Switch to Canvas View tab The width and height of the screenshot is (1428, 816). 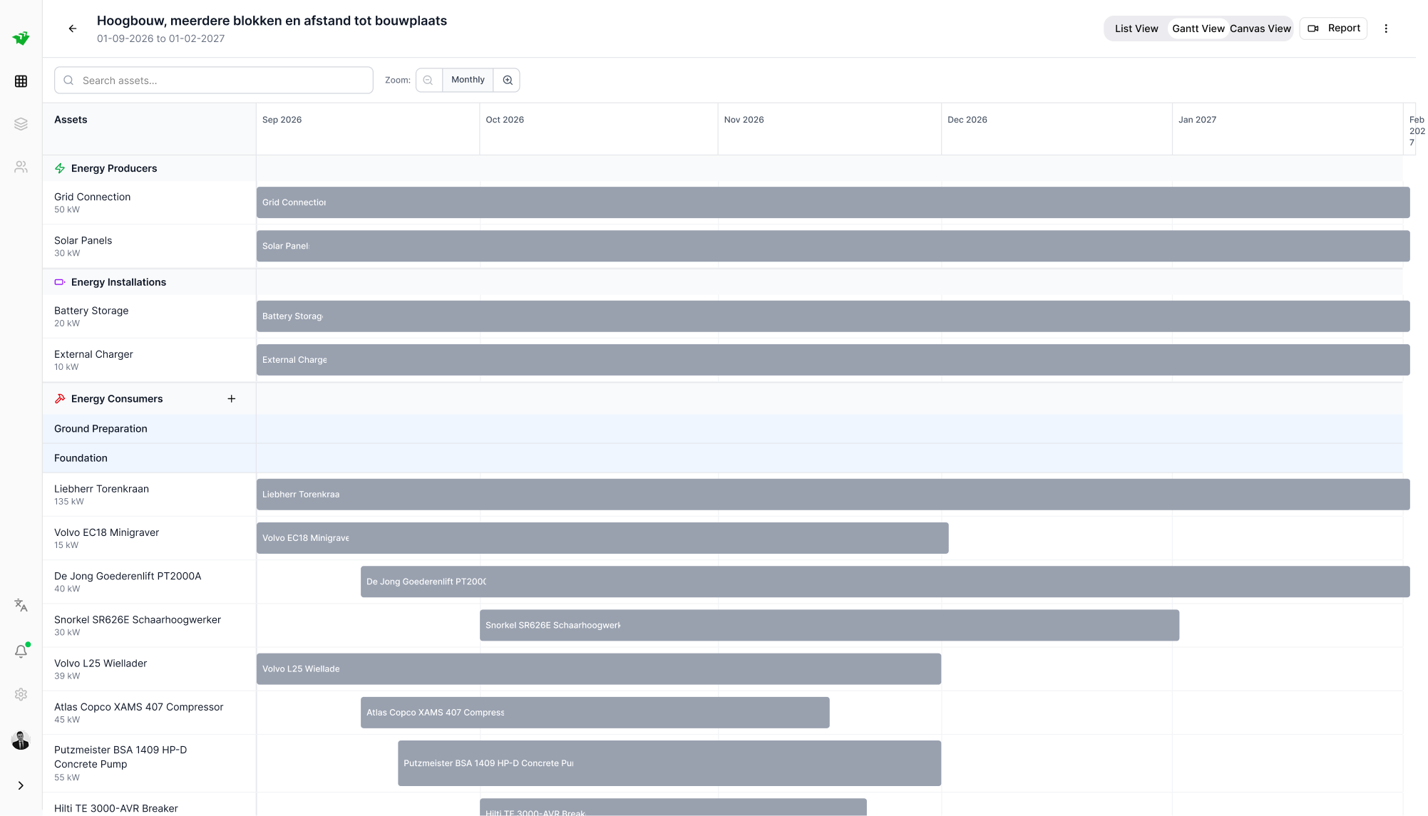click(1260, 29)
